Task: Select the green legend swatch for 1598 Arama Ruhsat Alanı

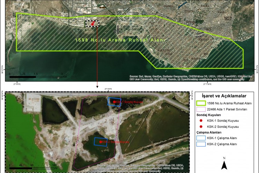Action: pyautogui.click(x=201, y=103)
